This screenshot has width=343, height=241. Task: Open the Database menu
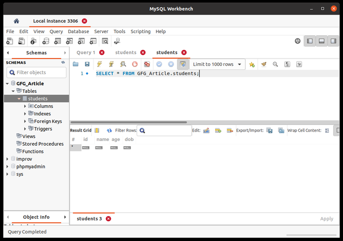click(x=78, y=32)
